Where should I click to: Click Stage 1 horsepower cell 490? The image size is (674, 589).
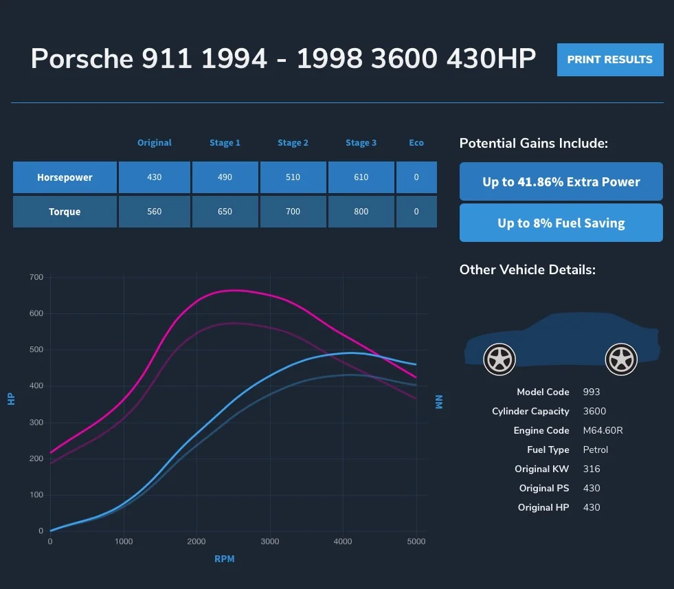click(225, 177)
